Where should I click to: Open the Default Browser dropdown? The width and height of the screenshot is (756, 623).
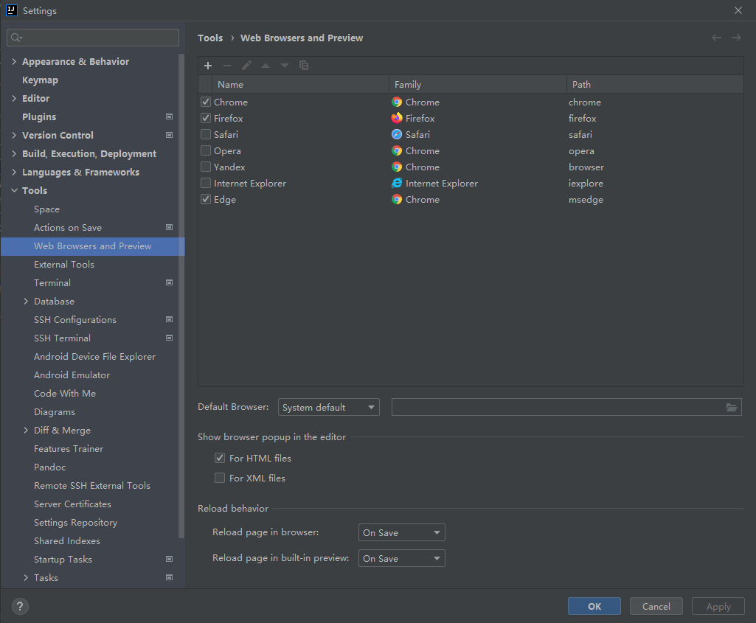pos(328,407)
